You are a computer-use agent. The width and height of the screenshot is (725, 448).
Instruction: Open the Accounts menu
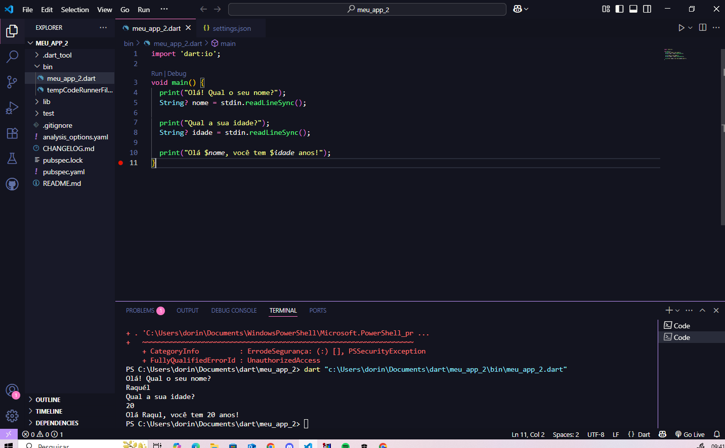pyautogui.click(x=12, y=390)
